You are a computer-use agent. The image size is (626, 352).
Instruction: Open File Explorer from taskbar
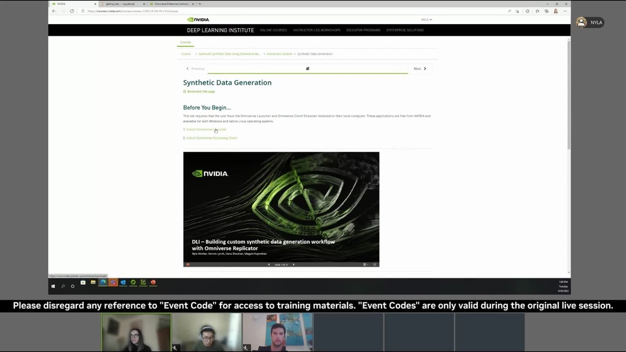pos(93,282)
